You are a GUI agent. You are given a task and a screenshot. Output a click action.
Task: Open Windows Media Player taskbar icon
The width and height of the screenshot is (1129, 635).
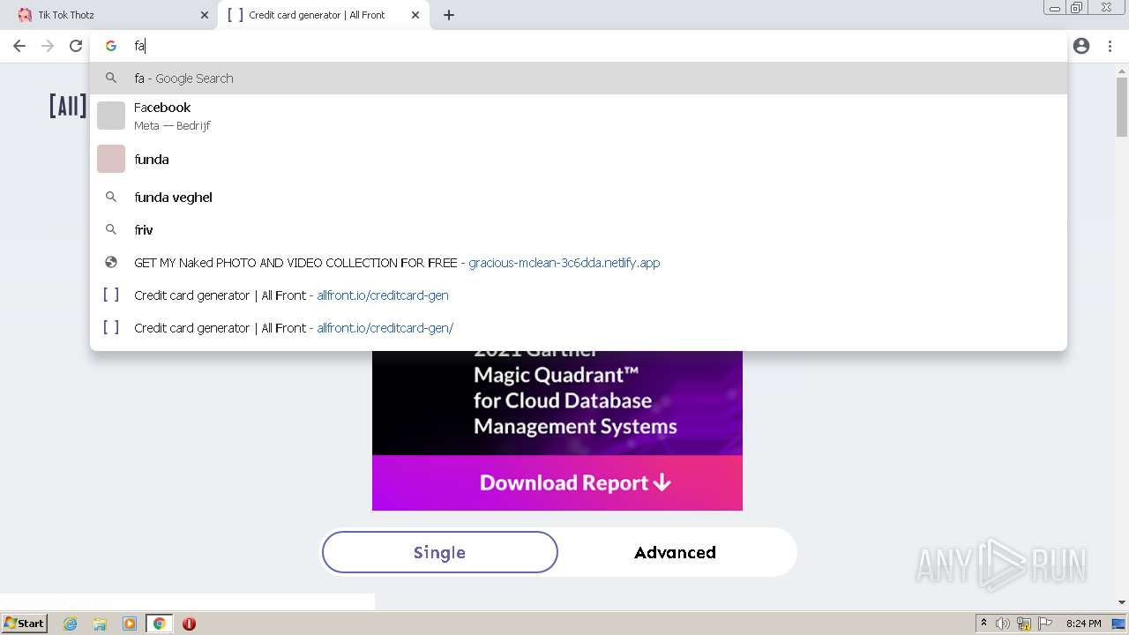(x=130, y=624)
